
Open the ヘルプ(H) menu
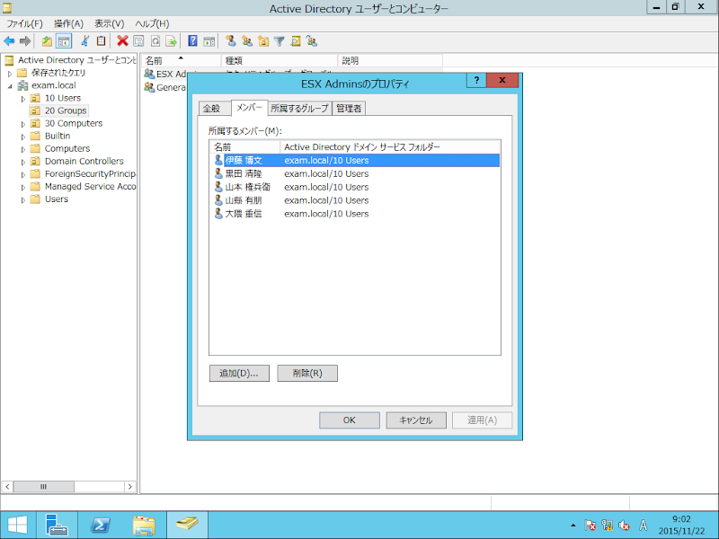[x=152, y=24]
